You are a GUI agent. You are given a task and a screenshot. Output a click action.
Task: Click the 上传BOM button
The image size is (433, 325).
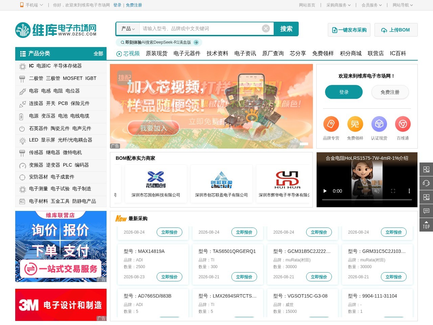click(x=396, y=30)
